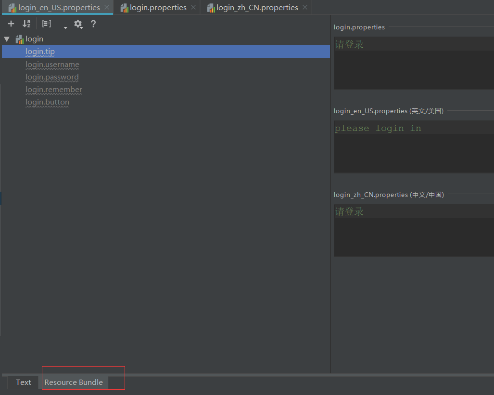494x395 pixels.
Task: Click the file icon on login.properties tab
Action: tap(125, 8)
